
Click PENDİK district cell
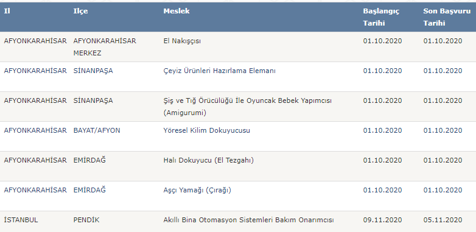(x=86, y=220)
